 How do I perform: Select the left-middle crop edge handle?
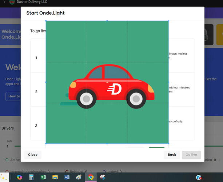(x=45, y=82)
